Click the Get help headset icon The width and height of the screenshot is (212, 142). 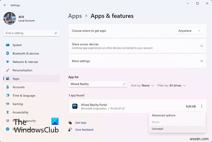tap(70, 123)
